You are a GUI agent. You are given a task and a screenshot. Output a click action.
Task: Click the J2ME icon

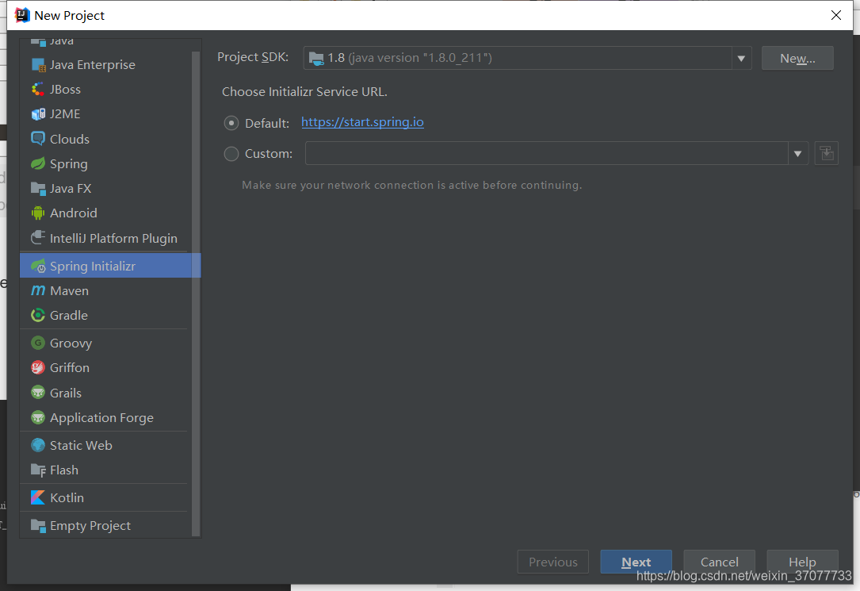[38, 114]
